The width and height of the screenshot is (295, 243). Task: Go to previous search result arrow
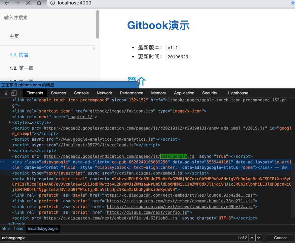[x=252, y=238]
